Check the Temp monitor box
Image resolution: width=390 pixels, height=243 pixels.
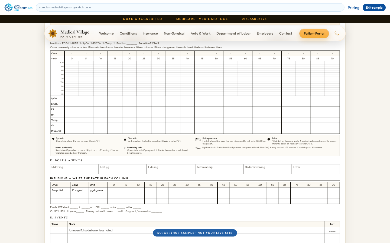(114, 43)
